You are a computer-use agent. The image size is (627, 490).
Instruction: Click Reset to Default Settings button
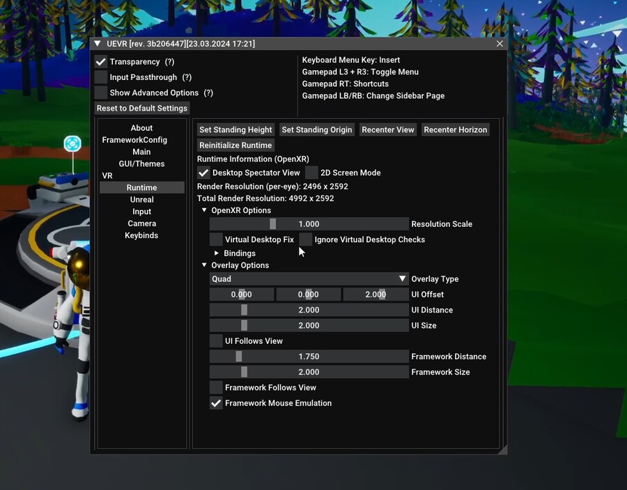[x=142, y=108]
